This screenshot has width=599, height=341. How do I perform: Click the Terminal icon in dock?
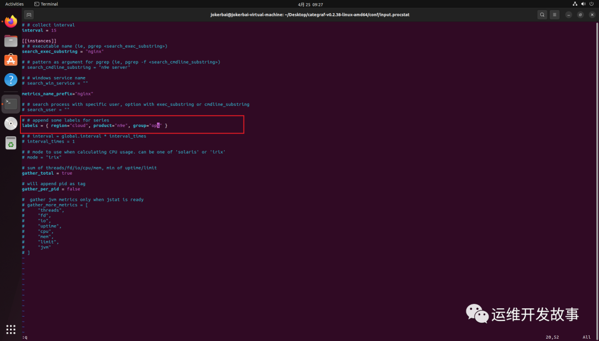[x=11, y=103]
